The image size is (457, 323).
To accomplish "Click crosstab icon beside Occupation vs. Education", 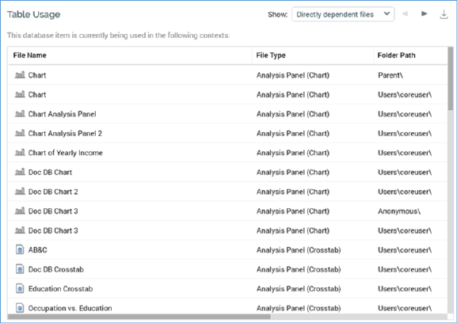I will pyautogui.click(x=20, y=308).
